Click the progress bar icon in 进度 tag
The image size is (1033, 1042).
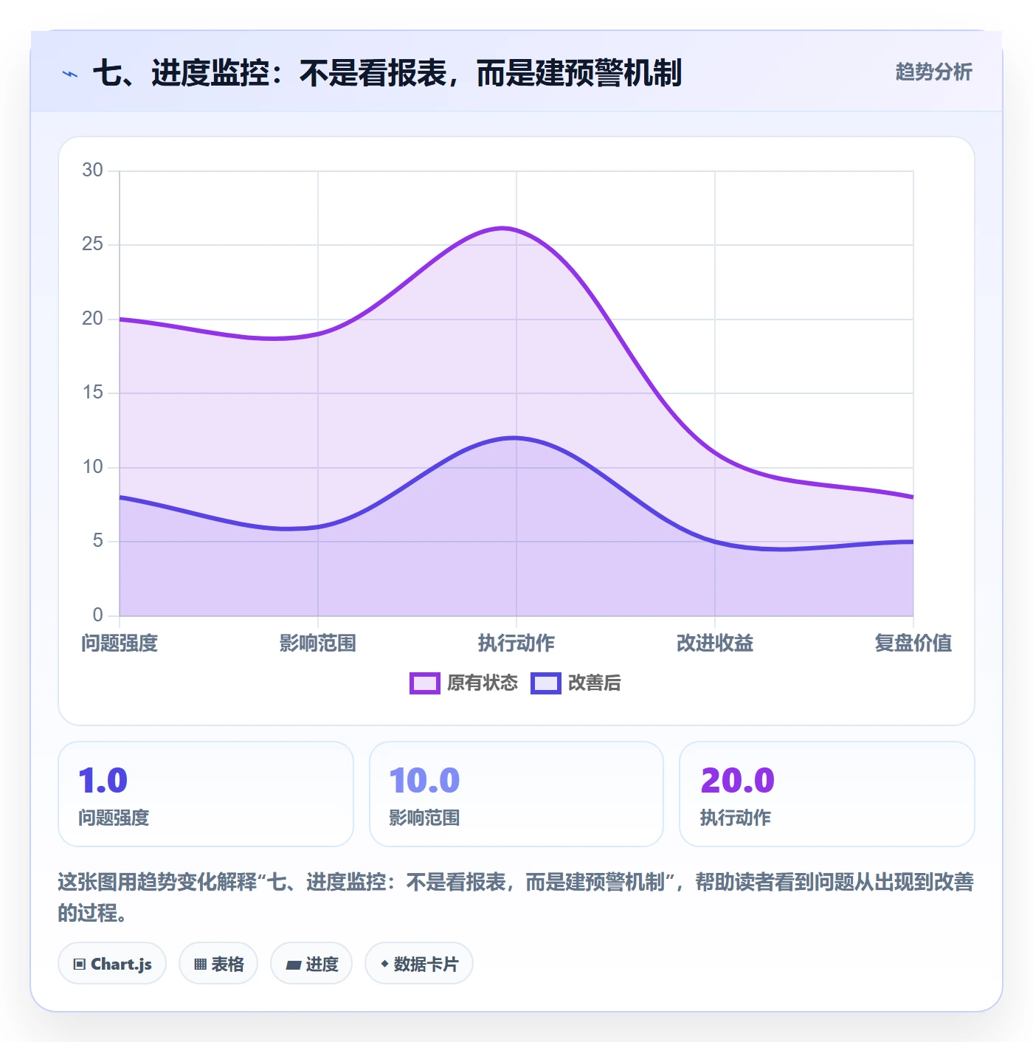[293, 965]
